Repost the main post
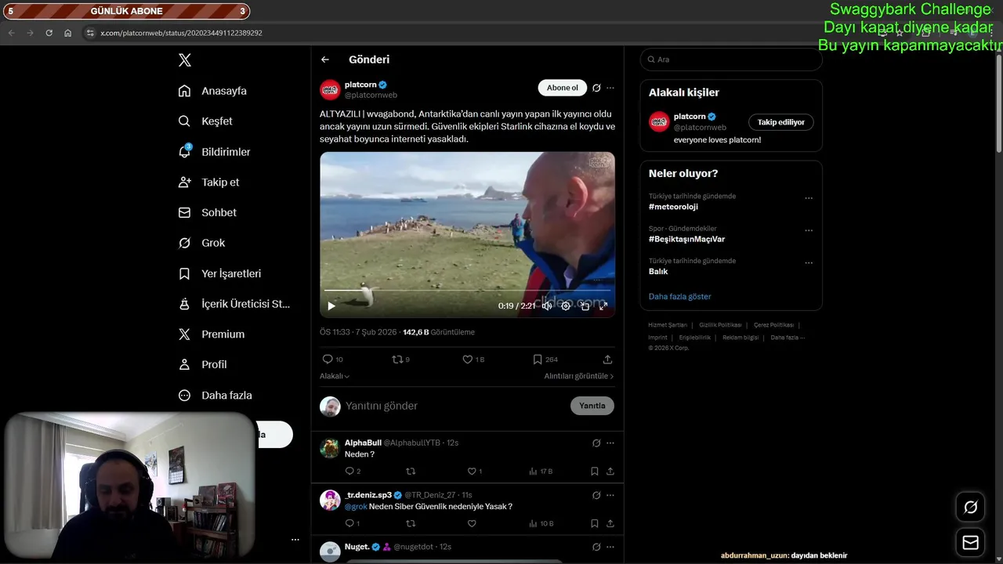This screenshot has height=564, width=1003. point(400,360)
